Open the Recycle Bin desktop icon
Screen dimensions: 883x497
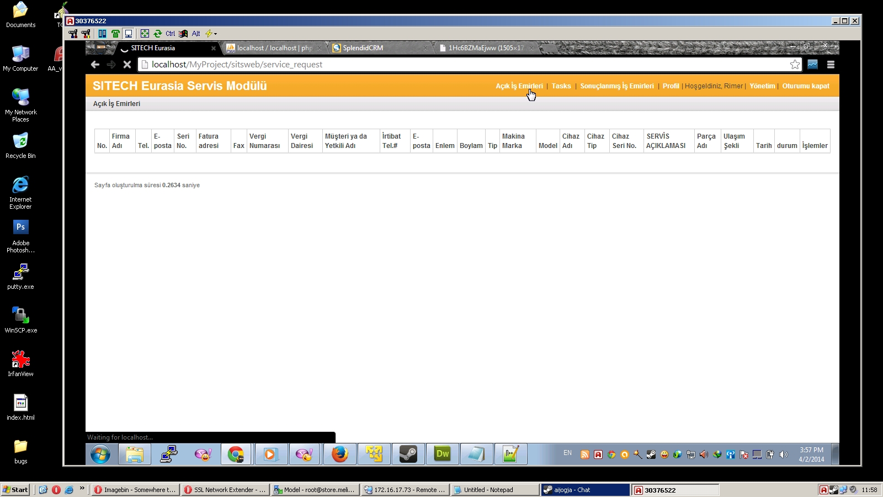20,146
